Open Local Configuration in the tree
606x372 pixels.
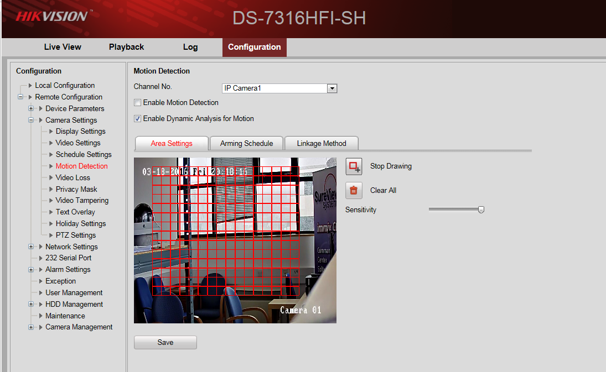[x=65, y=85]
